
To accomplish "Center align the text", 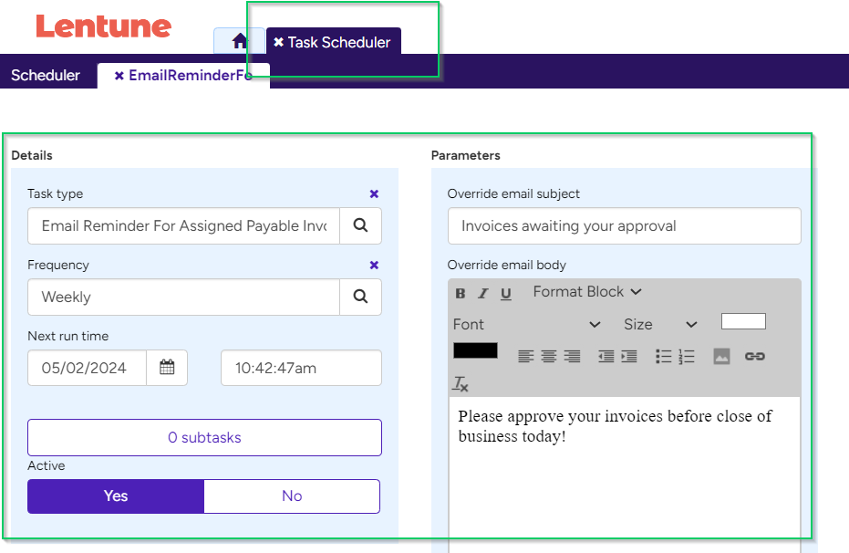I will pyautogui.click(x=548, y=357).
